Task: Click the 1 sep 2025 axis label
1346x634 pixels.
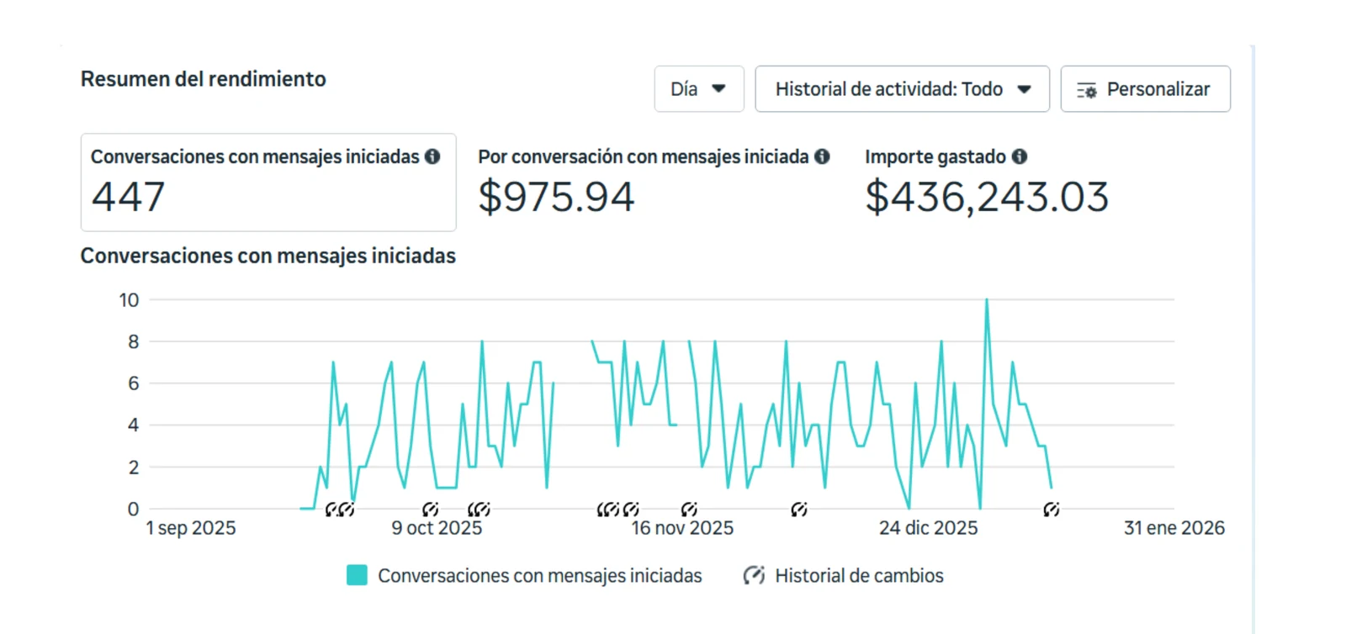Action: [x=191, y=528]
